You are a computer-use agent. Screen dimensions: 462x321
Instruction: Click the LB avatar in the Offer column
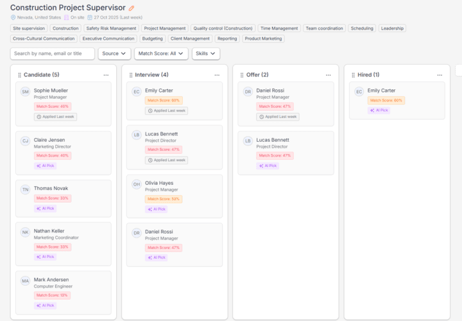click(248, 141)
